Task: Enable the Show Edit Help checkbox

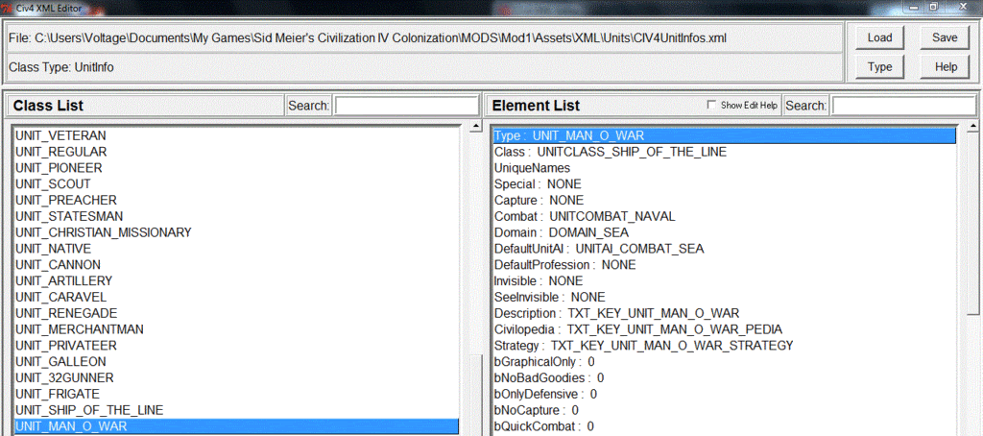Action: coord(711,106)
